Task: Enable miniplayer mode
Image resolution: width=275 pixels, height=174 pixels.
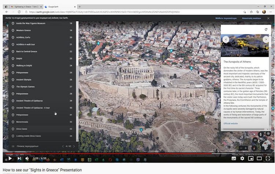Action: (251, 159)
